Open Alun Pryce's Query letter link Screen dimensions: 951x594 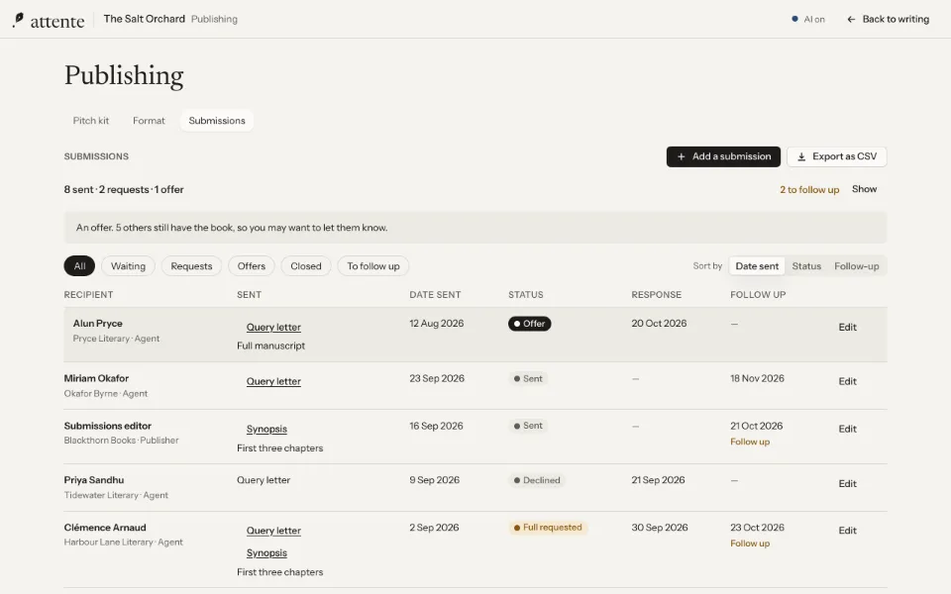(273, 328)
